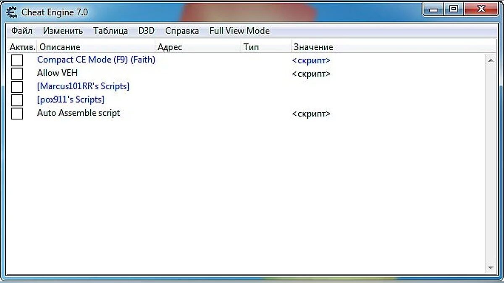Click <скрипт> value of Allow VEH
Image resolution: width=504 pixels, height=283 pixels.
tap(311, 74)
